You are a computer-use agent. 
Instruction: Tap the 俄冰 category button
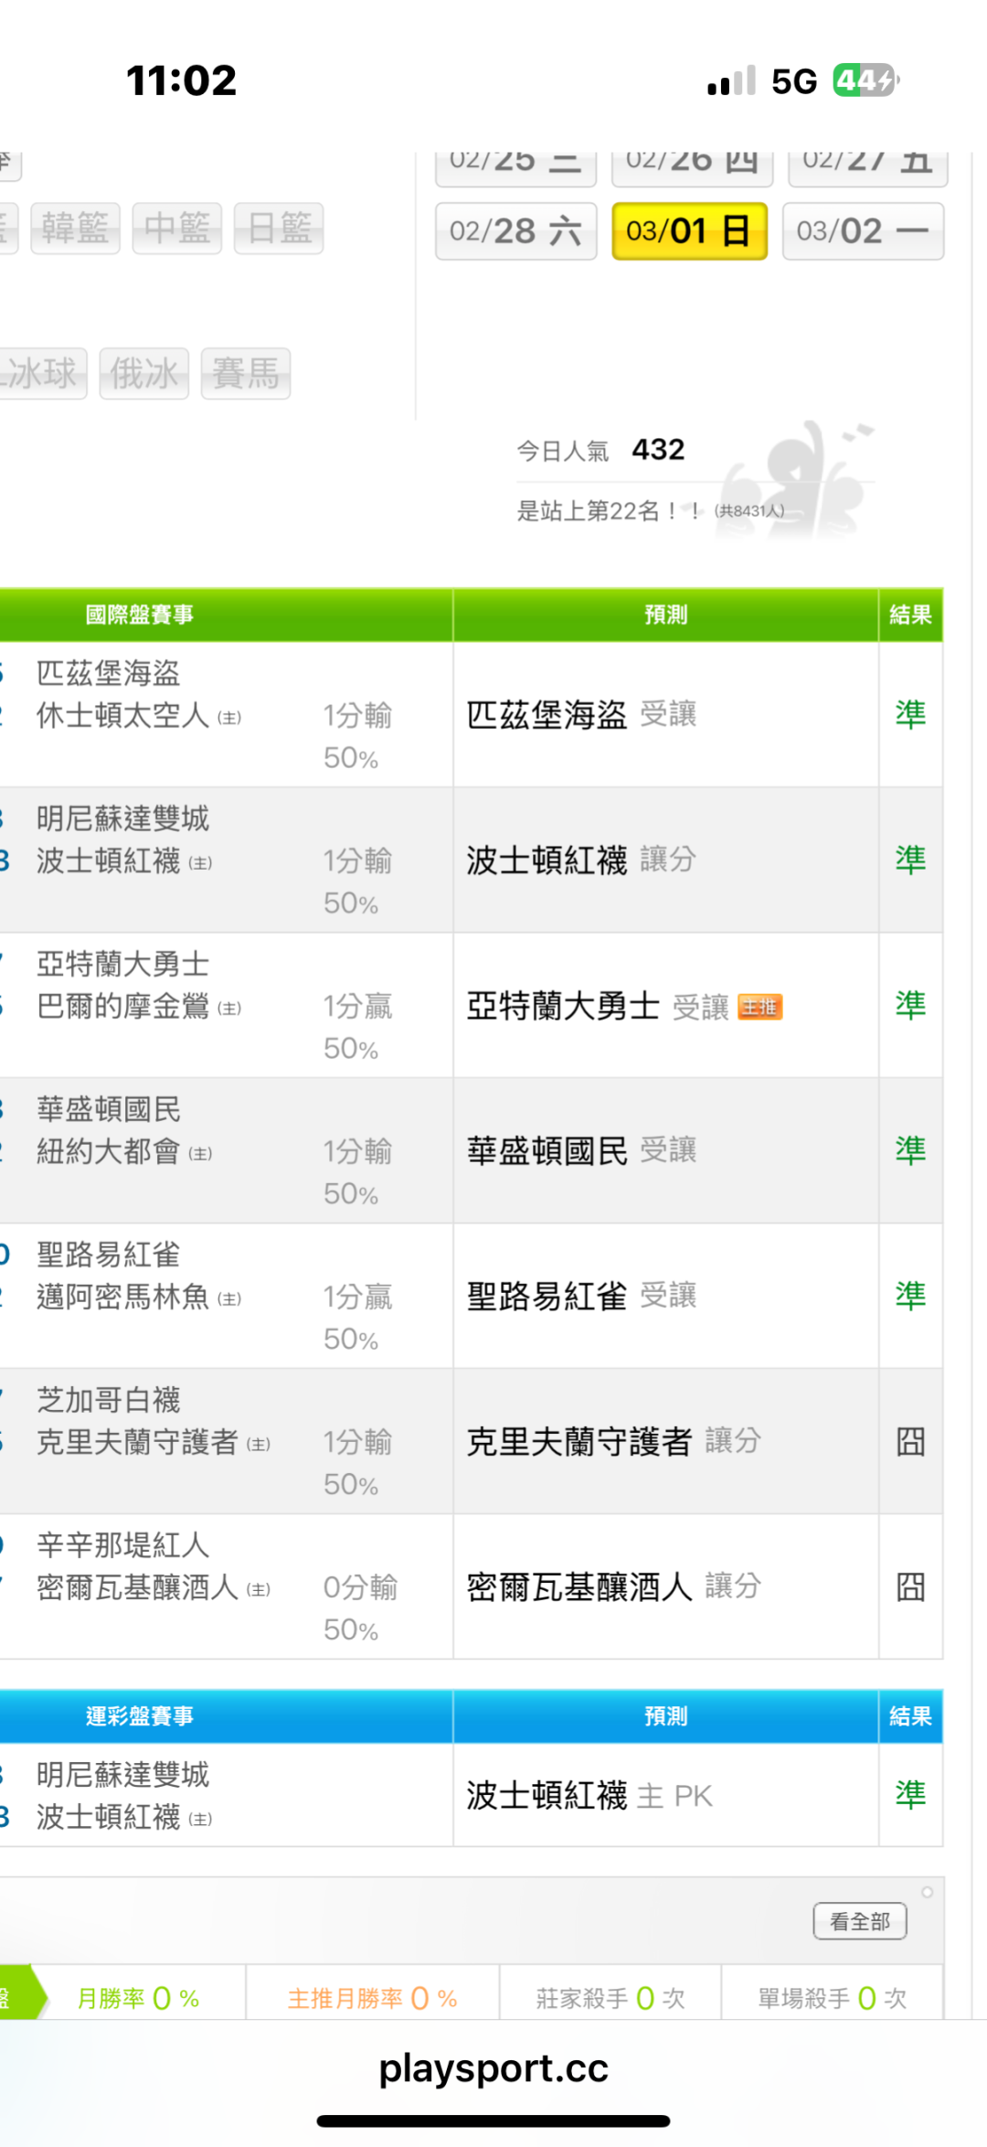[x=143, y=373]
